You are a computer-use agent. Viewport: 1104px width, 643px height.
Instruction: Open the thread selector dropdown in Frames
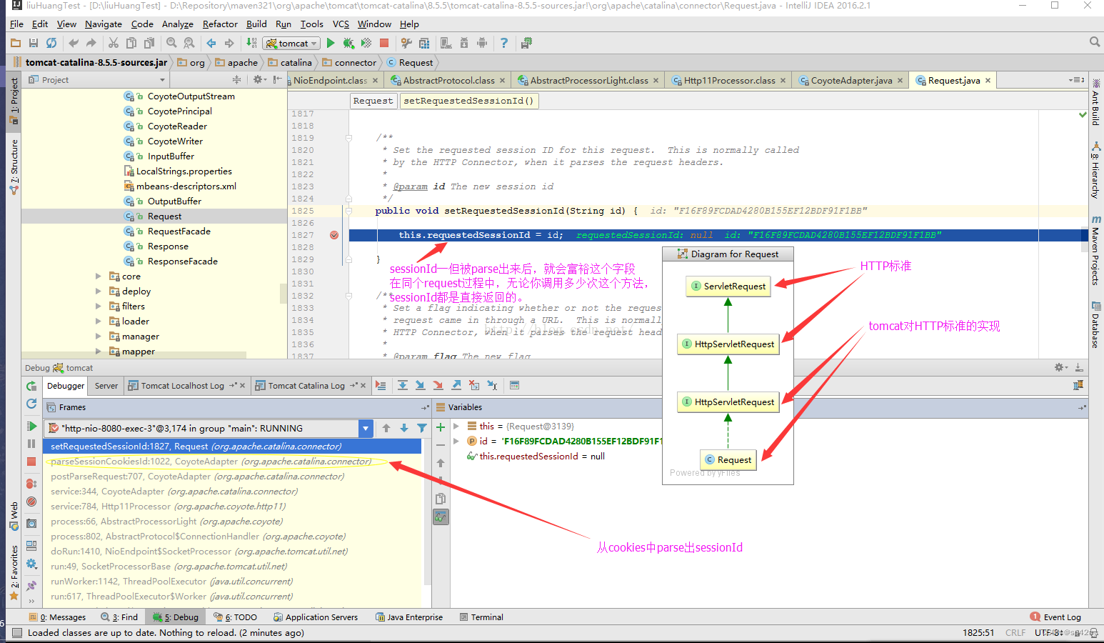pyautogui.click(x=366, y=429)
